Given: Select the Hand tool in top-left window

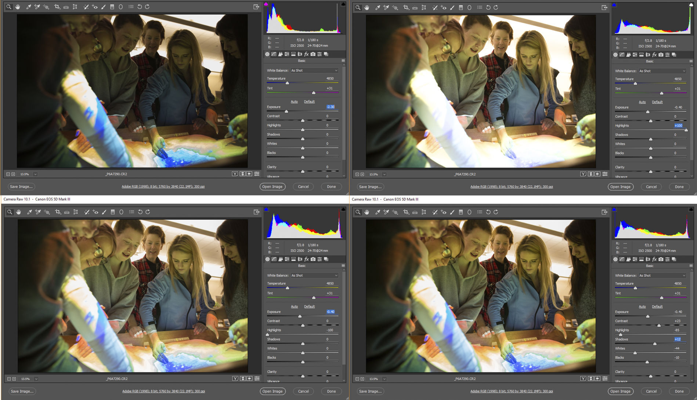Looking at the screenshot, I should (x=18, y=7).
